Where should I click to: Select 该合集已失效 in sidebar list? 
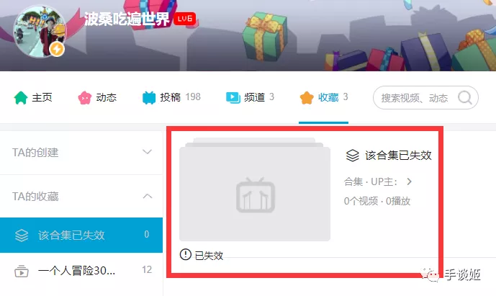point(81,235)
